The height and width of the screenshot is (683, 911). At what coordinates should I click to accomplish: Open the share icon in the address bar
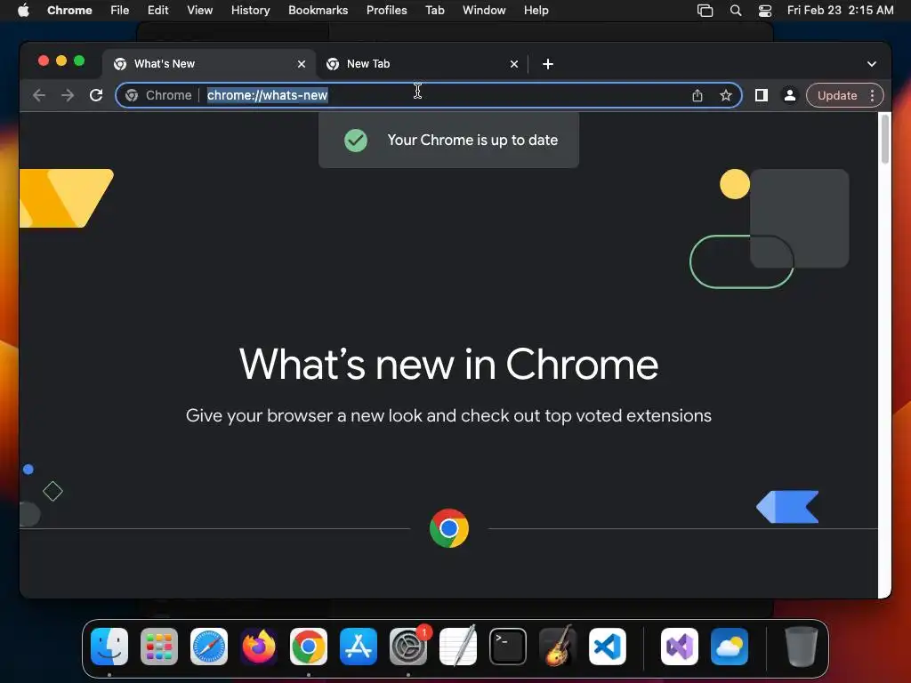click(x=697, y=95)
